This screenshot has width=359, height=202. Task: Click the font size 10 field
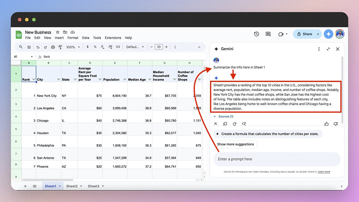159,47
